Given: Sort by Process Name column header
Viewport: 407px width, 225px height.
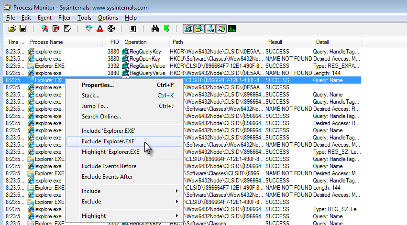Looking at the screenshot, I should (65, 42).
